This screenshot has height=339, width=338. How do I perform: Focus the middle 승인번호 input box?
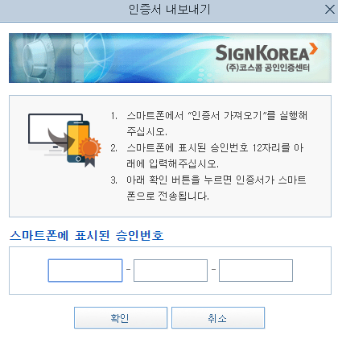click(171, 271)
